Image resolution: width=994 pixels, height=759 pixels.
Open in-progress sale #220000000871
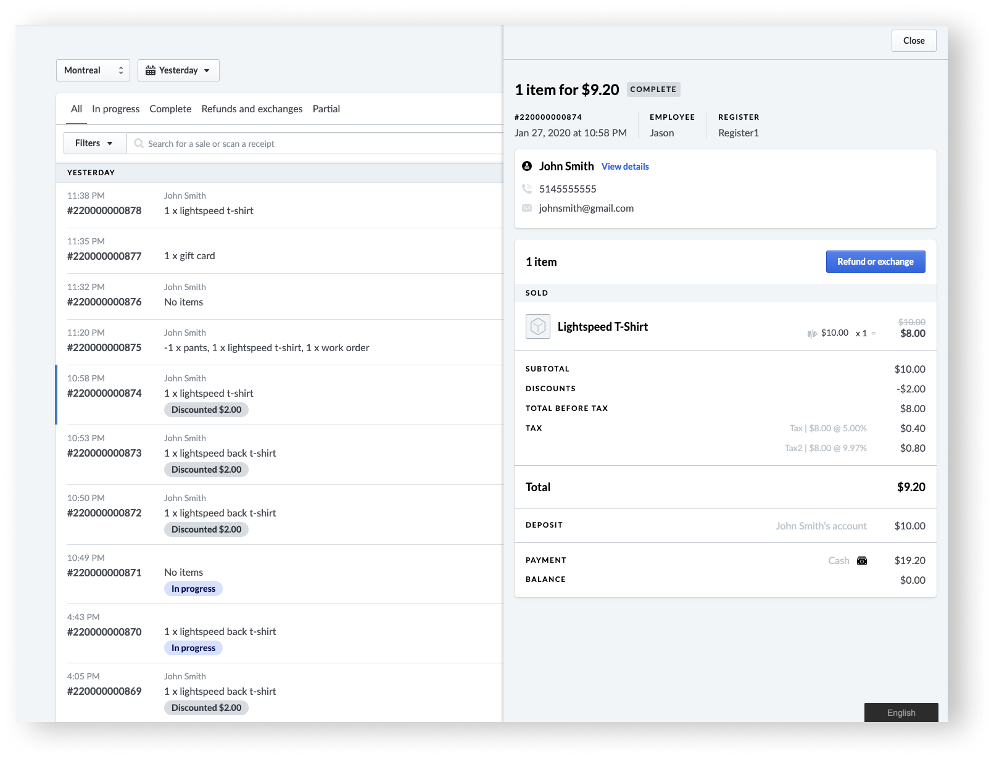(x=280, y=574)
